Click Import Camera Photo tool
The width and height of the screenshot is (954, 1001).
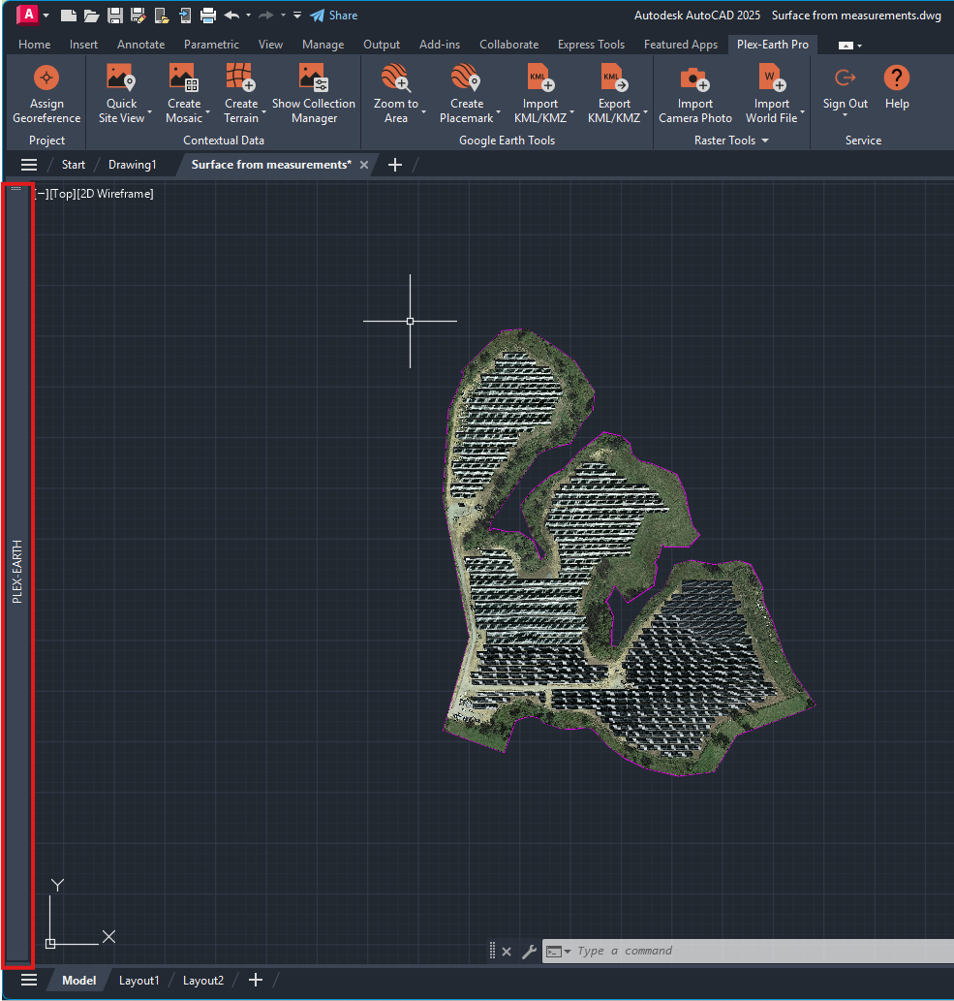695,94
